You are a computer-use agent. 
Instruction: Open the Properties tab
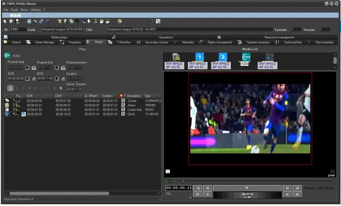(x=74, y=42)
